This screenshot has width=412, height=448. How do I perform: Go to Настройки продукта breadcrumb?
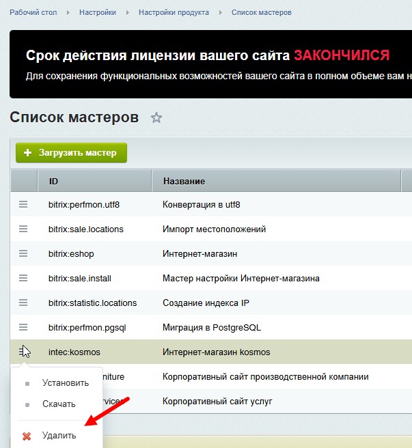click(x=174, y=12)
